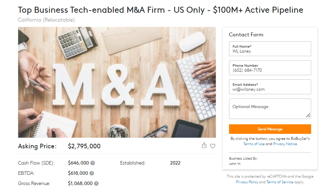Click the California (Relocatable) location text

click(46, 20)
